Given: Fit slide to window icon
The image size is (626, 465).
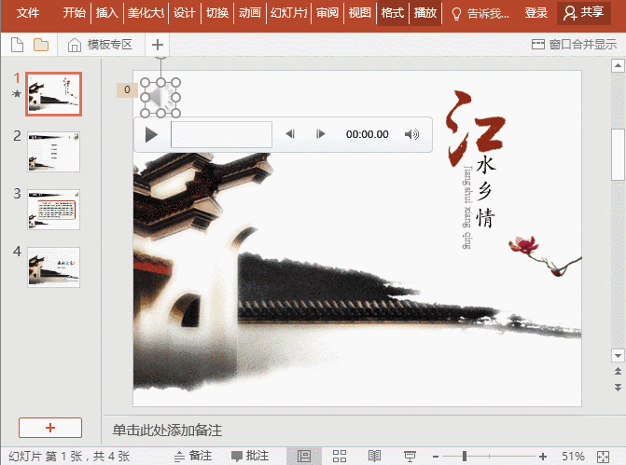Looking at the screenshot, I should [603, 457].
